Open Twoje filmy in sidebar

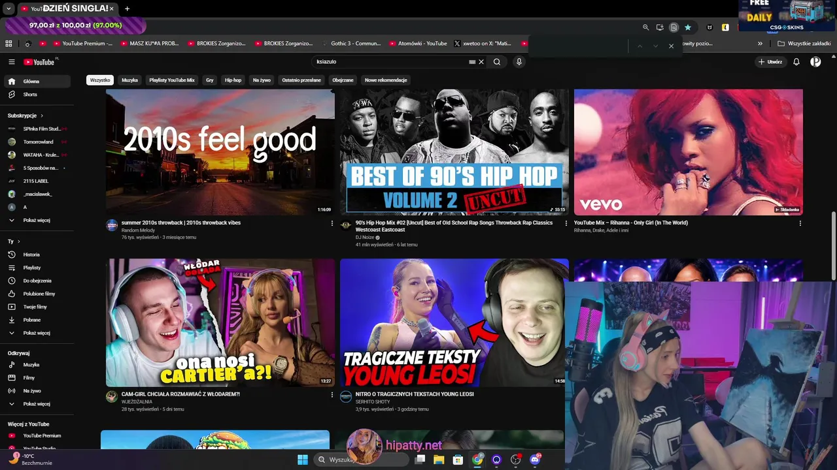point(36,307)
